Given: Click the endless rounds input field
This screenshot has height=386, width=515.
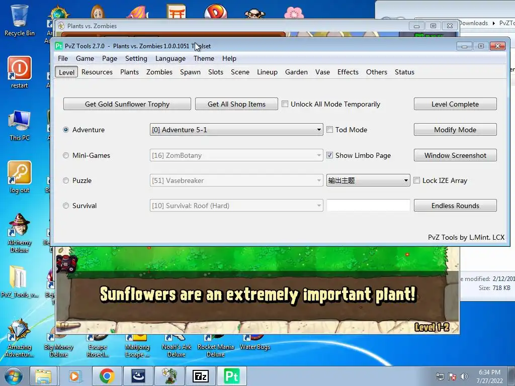Looking at the screenshot, I should pyautogui.click(x=368, y=206).
